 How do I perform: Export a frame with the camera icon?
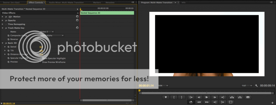point(248,97)
